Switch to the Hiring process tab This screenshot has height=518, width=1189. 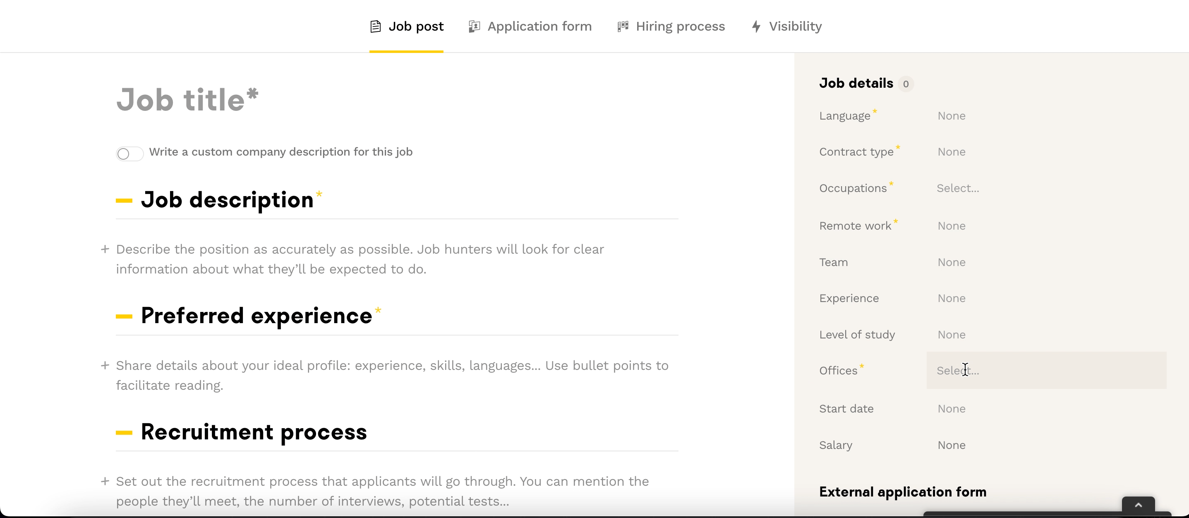[x=680, y=27]
